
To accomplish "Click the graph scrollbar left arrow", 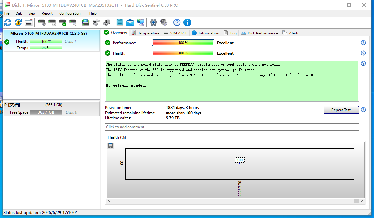I will 109,201.
